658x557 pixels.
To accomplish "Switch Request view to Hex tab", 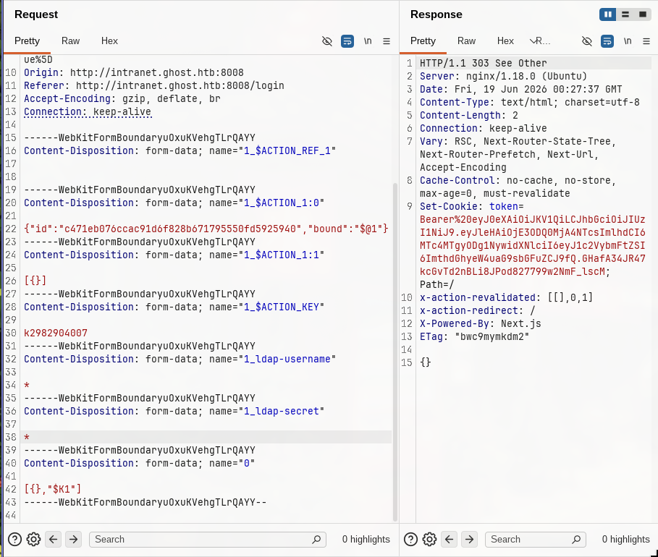I will coord(109,41).
